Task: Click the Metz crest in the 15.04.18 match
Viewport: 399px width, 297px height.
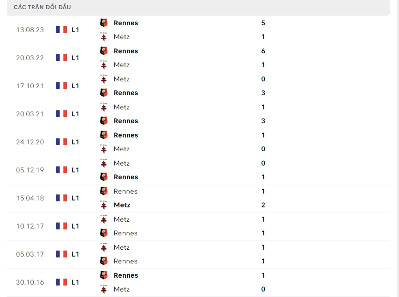Action: coord(104,205)
